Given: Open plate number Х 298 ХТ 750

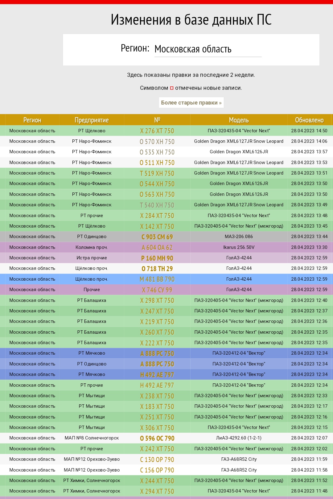Looking at the screenshot, I should 157,300.
